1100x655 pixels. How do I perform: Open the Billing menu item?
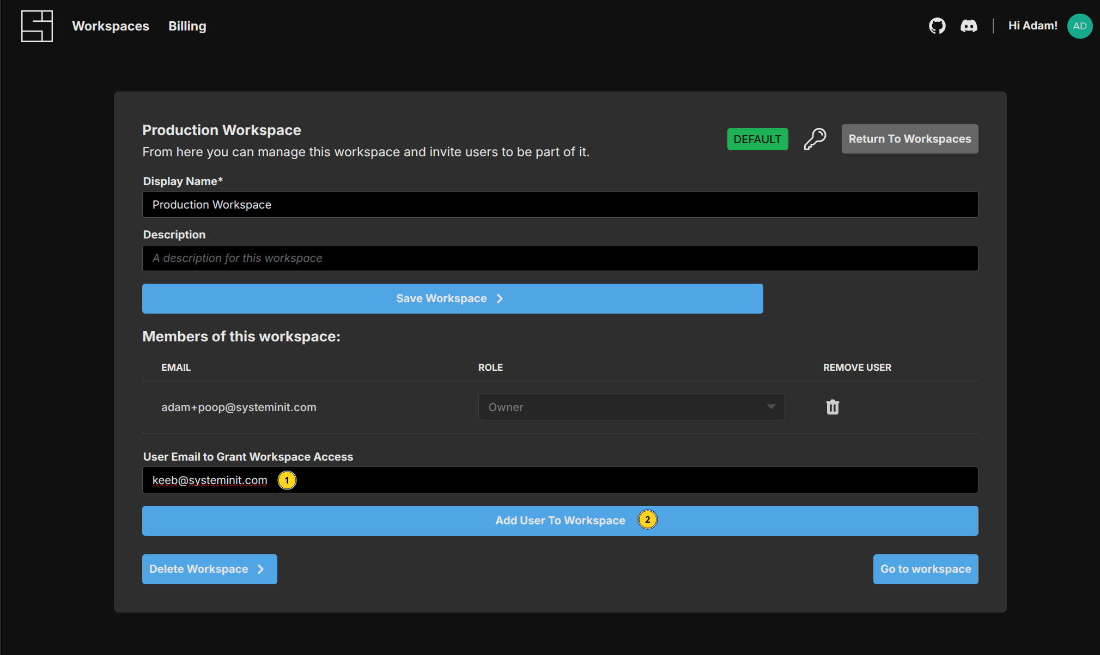[187, 26]
